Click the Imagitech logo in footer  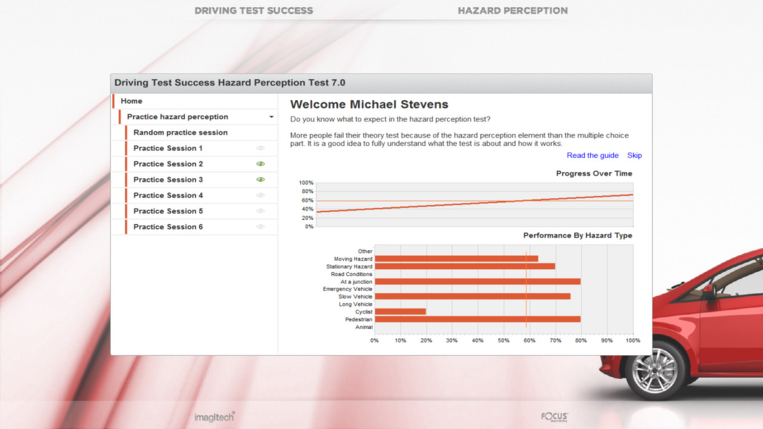(x=214, y=416)
